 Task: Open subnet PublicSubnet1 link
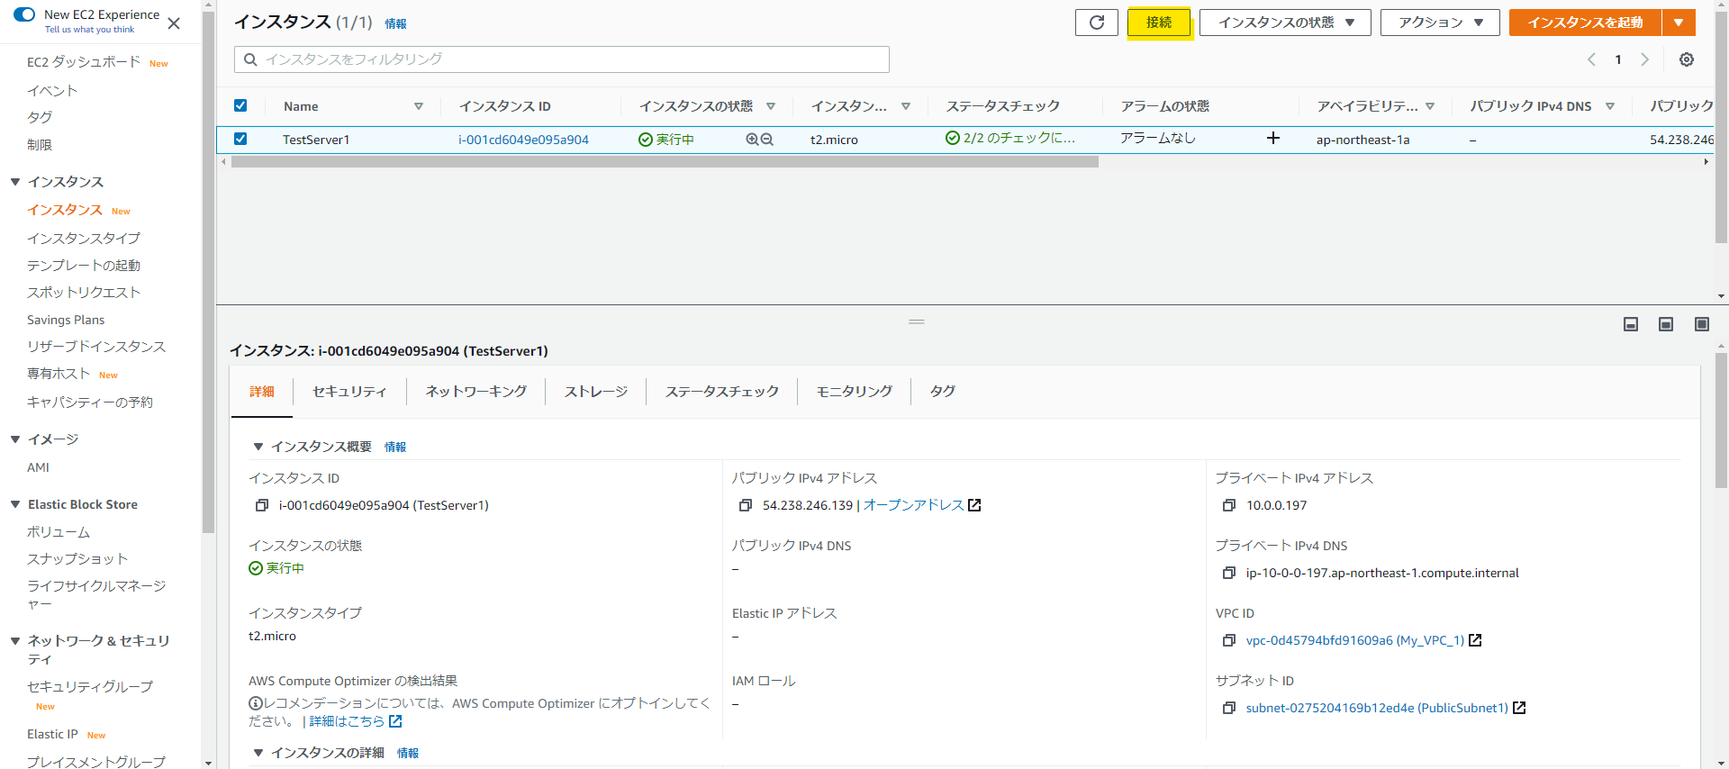point(1377,708)
